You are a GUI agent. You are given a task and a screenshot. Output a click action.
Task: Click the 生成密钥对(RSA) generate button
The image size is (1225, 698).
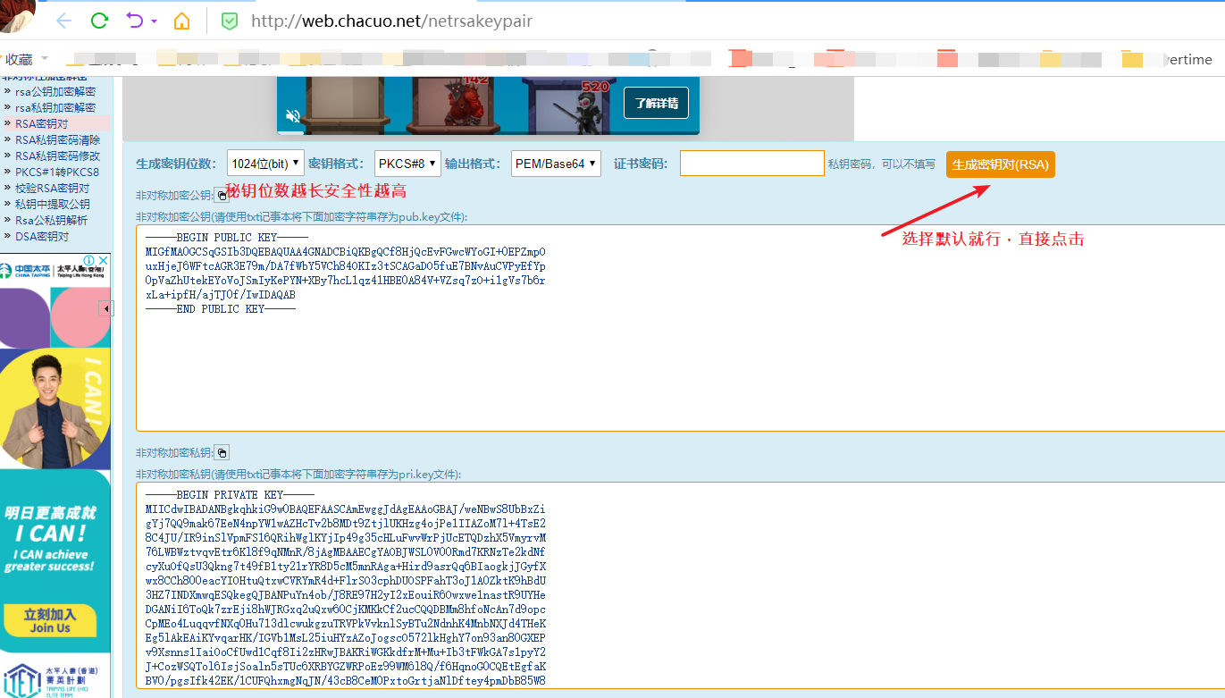click(1001, 164)
